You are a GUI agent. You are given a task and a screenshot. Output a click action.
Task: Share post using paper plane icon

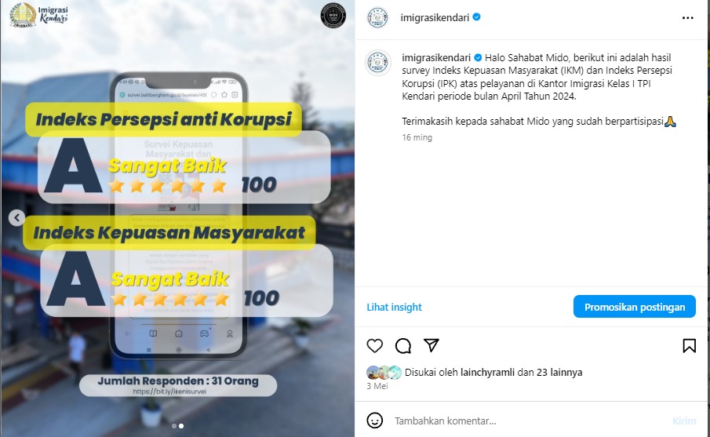[x=431, y=345]
